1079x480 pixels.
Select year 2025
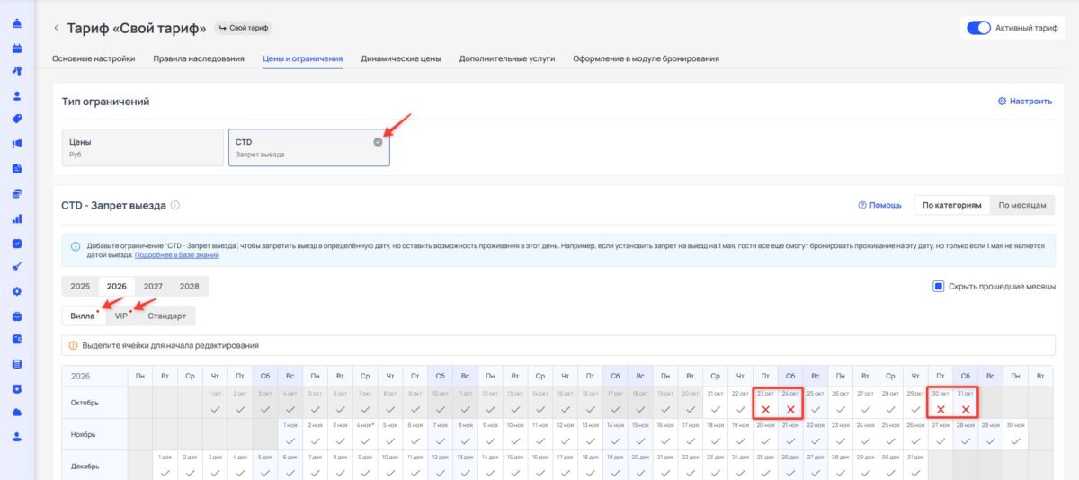[80, 286]
